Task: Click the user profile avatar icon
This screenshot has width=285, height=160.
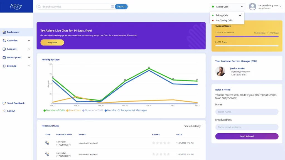Action: coord(252,7)
